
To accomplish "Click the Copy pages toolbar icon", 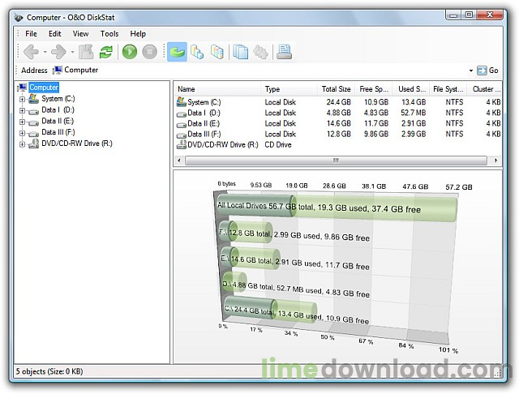I will coord(240,52).
